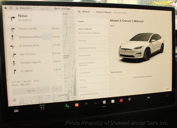Viewport: 177px width, 128px height.
Task: Open the trip options three-dots button
Action: [x=57, y=89]
